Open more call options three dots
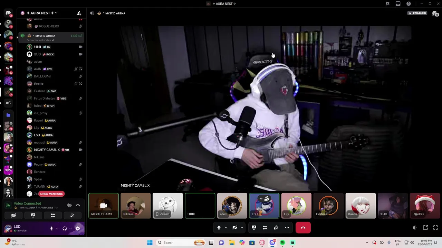442x248 pixels. point(287,228)
